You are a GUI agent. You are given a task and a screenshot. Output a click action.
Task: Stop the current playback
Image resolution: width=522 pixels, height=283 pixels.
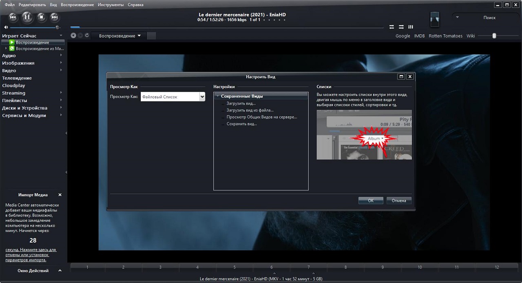click(x=41, y=17)
